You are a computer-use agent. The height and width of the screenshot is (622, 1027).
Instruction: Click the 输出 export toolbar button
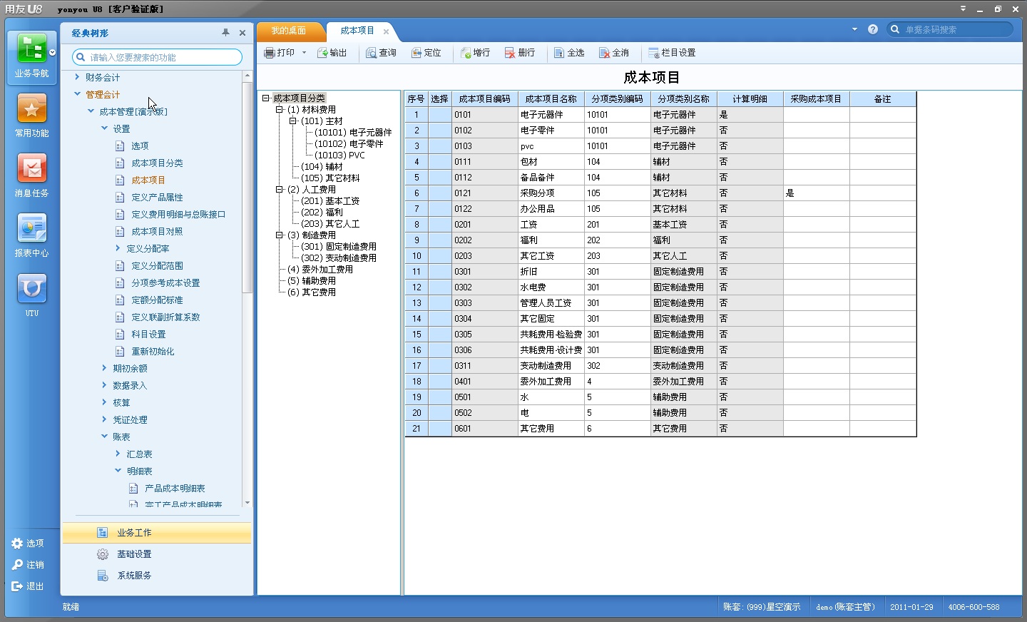pyautogui.click(x=332, y=53)
